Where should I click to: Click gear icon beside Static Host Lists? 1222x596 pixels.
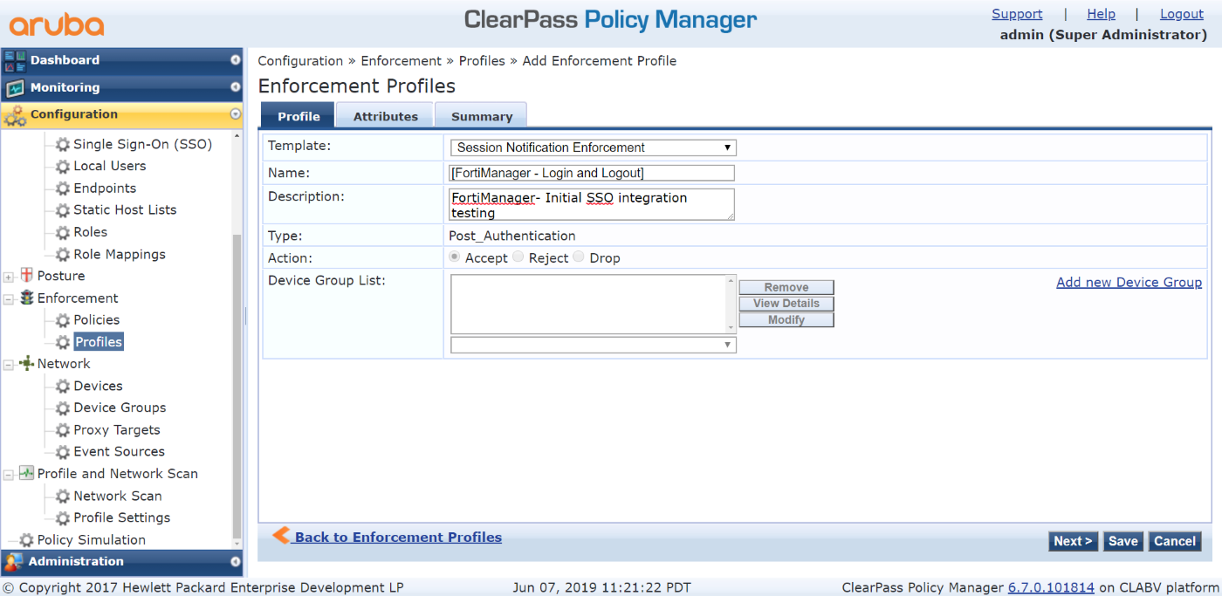(x=63, y=210)
